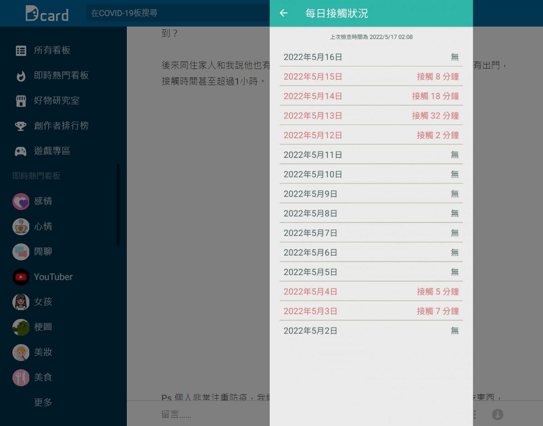
Task: Go to the 梗圖 board link
Action: tap(43, 327)
